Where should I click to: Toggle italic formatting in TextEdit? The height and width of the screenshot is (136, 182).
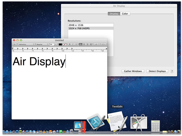(x=73, y=44)
